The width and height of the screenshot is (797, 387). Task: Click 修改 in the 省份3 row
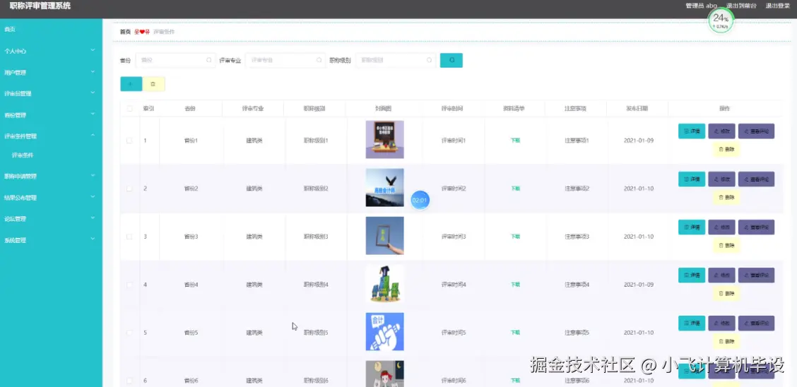click(722, 227)
